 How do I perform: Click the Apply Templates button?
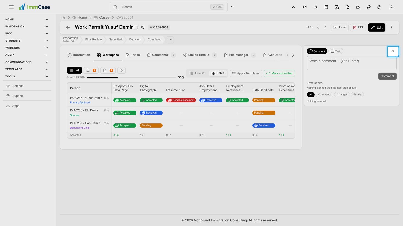(x=246, y=73)
